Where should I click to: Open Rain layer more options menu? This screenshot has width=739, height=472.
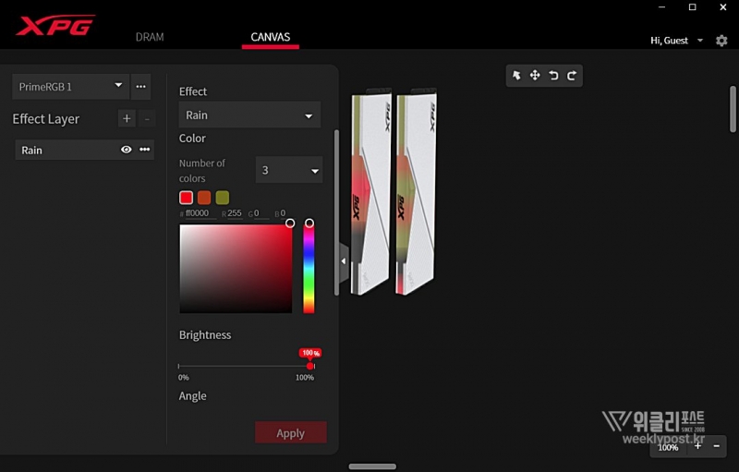[x=145, y=150]
